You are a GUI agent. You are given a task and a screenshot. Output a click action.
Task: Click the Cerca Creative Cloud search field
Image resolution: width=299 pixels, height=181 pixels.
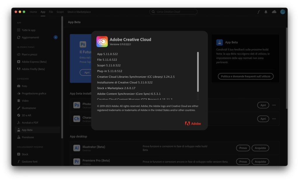coord(173,12)
